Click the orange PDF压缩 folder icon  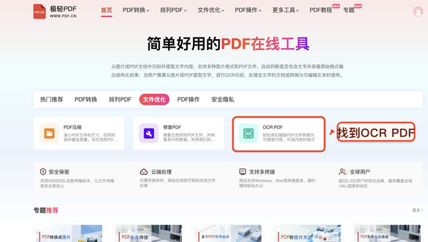[49, 134]
